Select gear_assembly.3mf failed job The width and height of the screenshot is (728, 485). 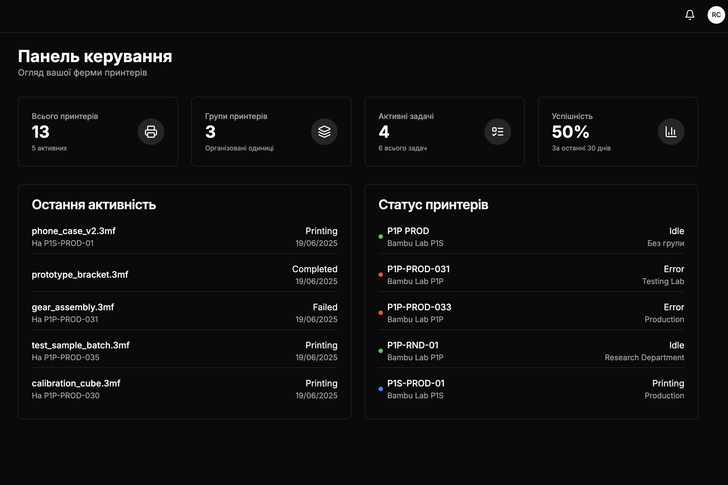(73, 307)
